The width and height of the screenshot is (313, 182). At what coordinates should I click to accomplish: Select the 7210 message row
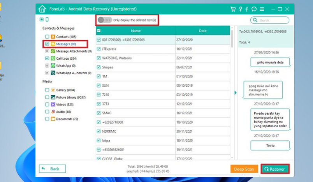point(163,94)
